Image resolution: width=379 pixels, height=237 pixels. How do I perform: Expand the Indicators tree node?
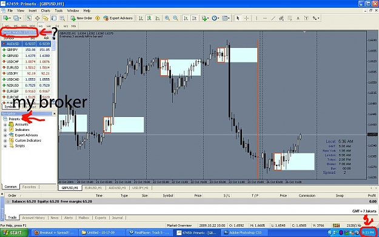click(5, 130)
